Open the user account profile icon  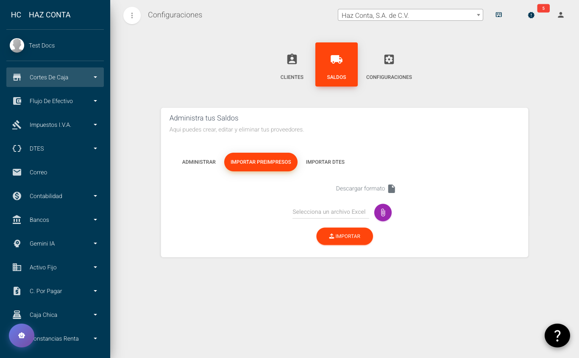click(560, 15)
